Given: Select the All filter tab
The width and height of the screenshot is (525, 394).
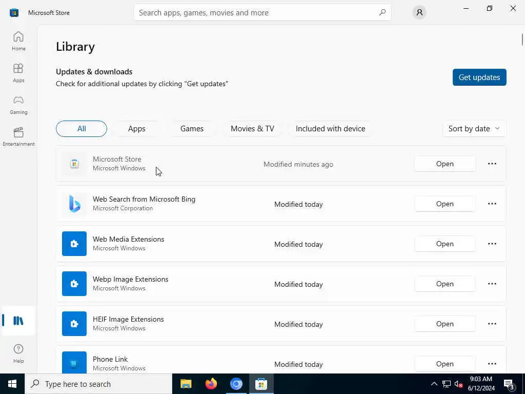Looking at the screenshot, I should 82,129.
